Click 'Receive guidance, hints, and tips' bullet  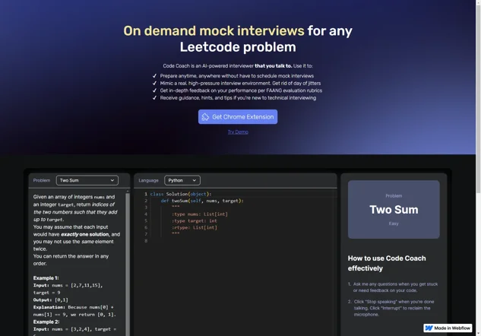coord(238,98)
